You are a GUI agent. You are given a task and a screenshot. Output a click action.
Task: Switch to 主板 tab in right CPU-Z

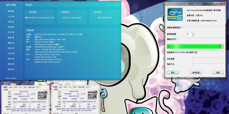(60, 87)
